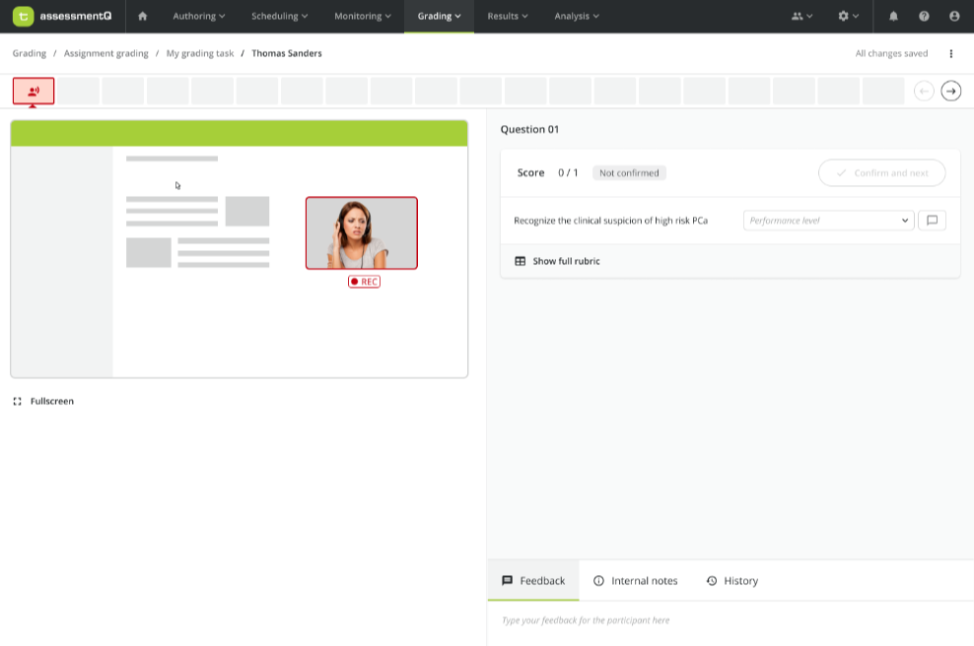The image size is (974, 646).
Task: Open the users group dropdown icon
Action: click(x=801, y=16)
